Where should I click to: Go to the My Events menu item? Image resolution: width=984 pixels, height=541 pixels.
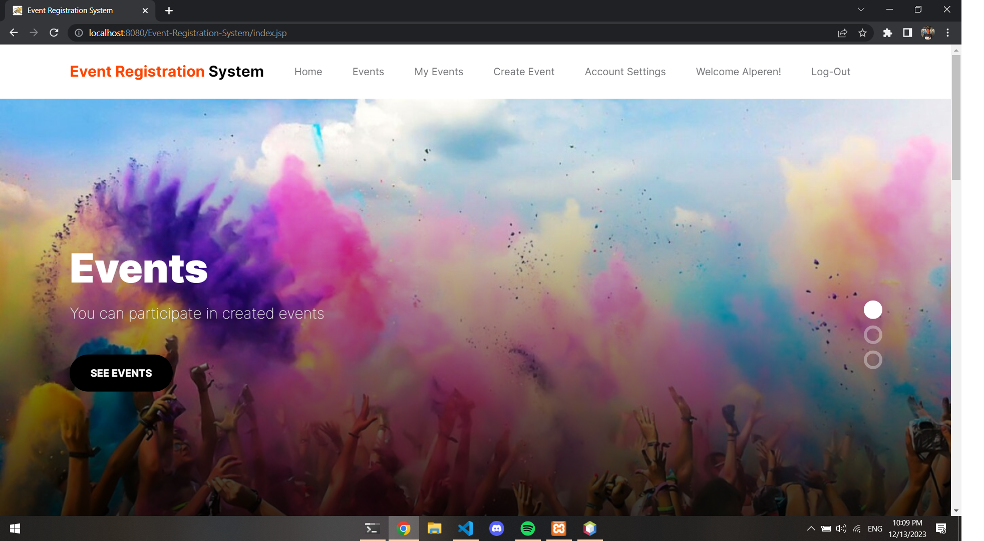pos(439,72)
